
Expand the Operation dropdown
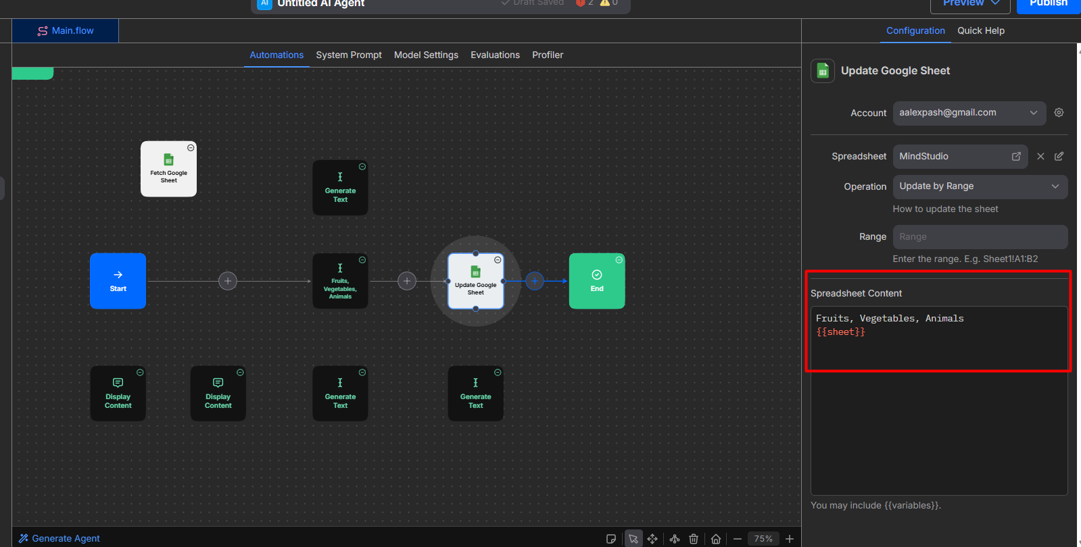click(980, 187)
